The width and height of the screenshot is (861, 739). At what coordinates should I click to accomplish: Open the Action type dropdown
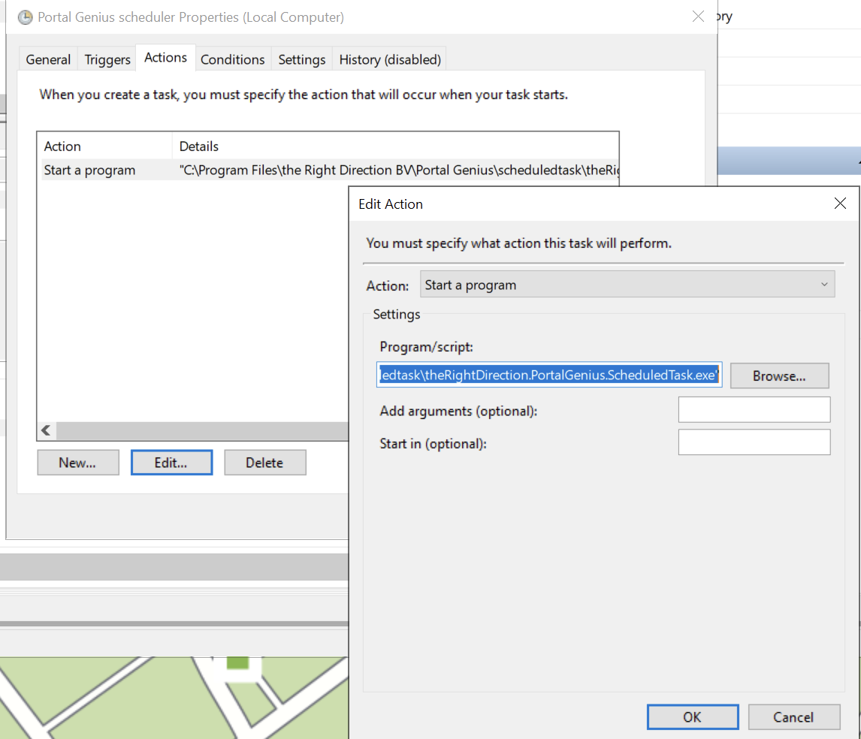627,285
